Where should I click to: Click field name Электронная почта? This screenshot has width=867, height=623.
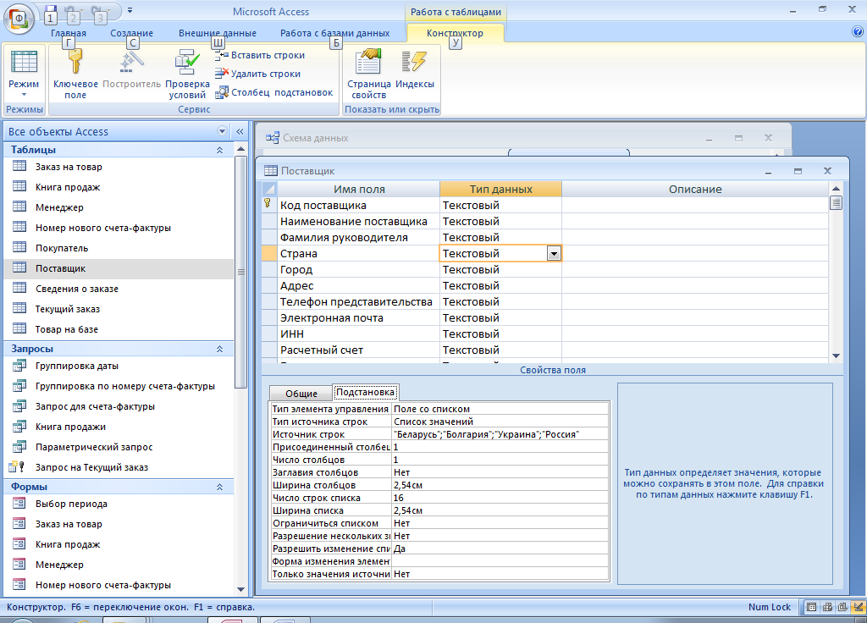331,318
